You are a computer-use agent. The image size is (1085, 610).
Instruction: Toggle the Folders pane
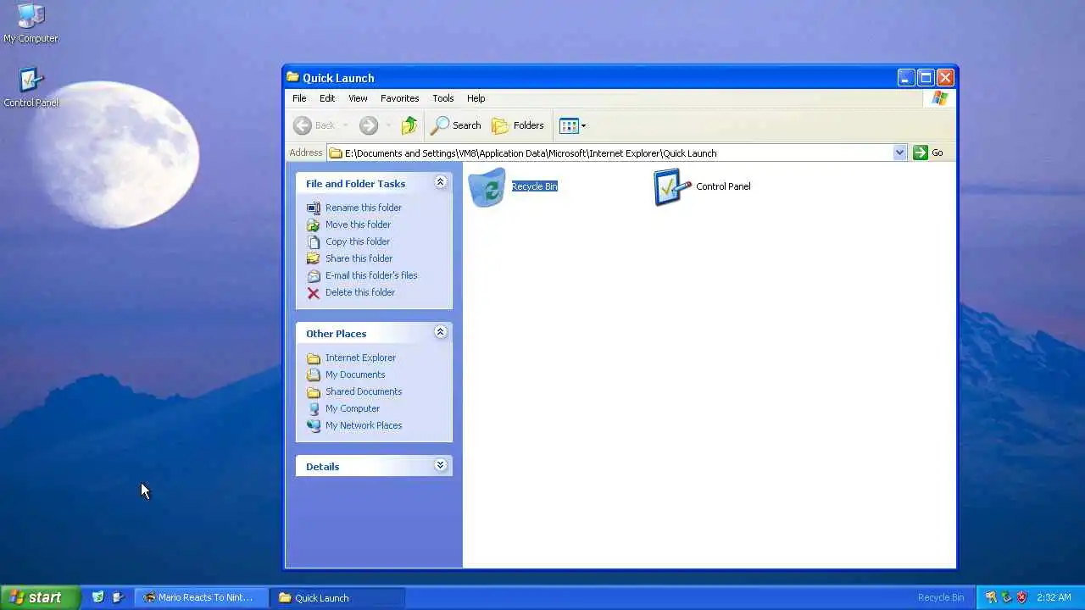pos(518,125)
